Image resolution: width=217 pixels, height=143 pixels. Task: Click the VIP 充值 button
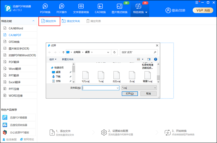click(203, 10)
